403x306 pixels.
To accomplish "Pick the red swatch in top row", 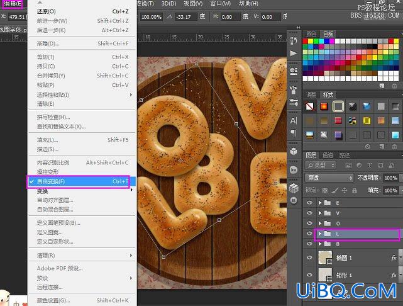I will pos(306,41).
